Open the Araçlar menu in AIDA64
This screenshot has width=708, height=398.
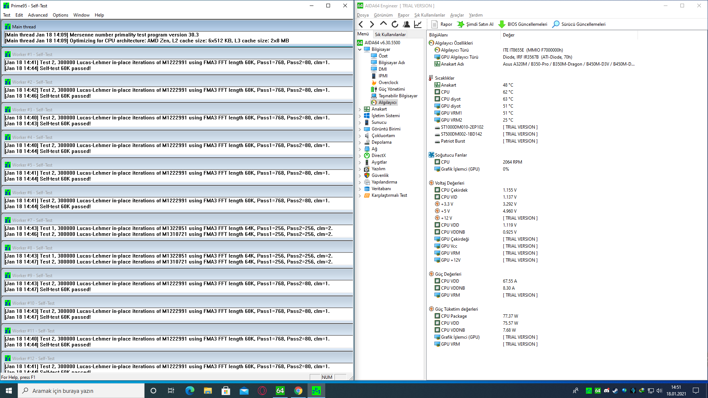point(457,15)
